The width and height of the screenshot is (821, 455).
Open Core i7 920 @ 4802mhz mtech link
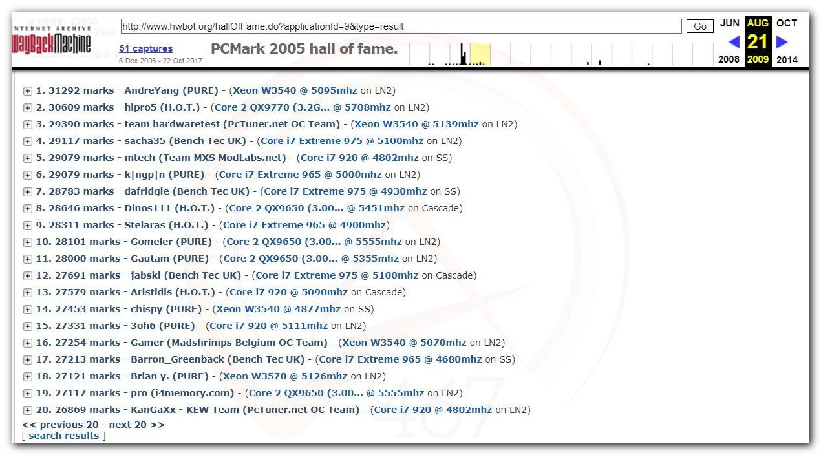(x=359, y=158)
